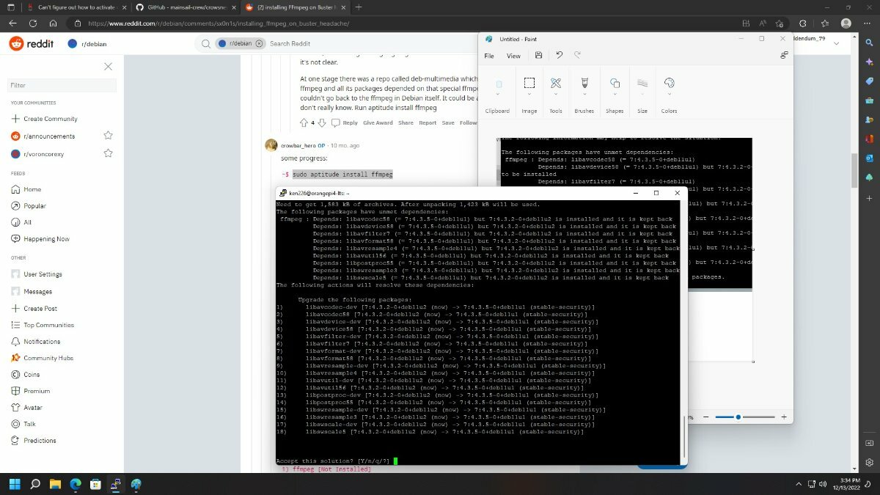Screen dimensions: 880x495
Task: Go to the Home feed
Action: [x=27, y=189]
